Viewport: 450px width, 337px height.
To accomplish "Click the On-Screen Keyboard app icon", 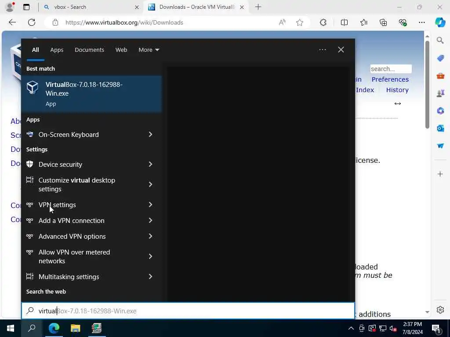I will tap(29, 134).
